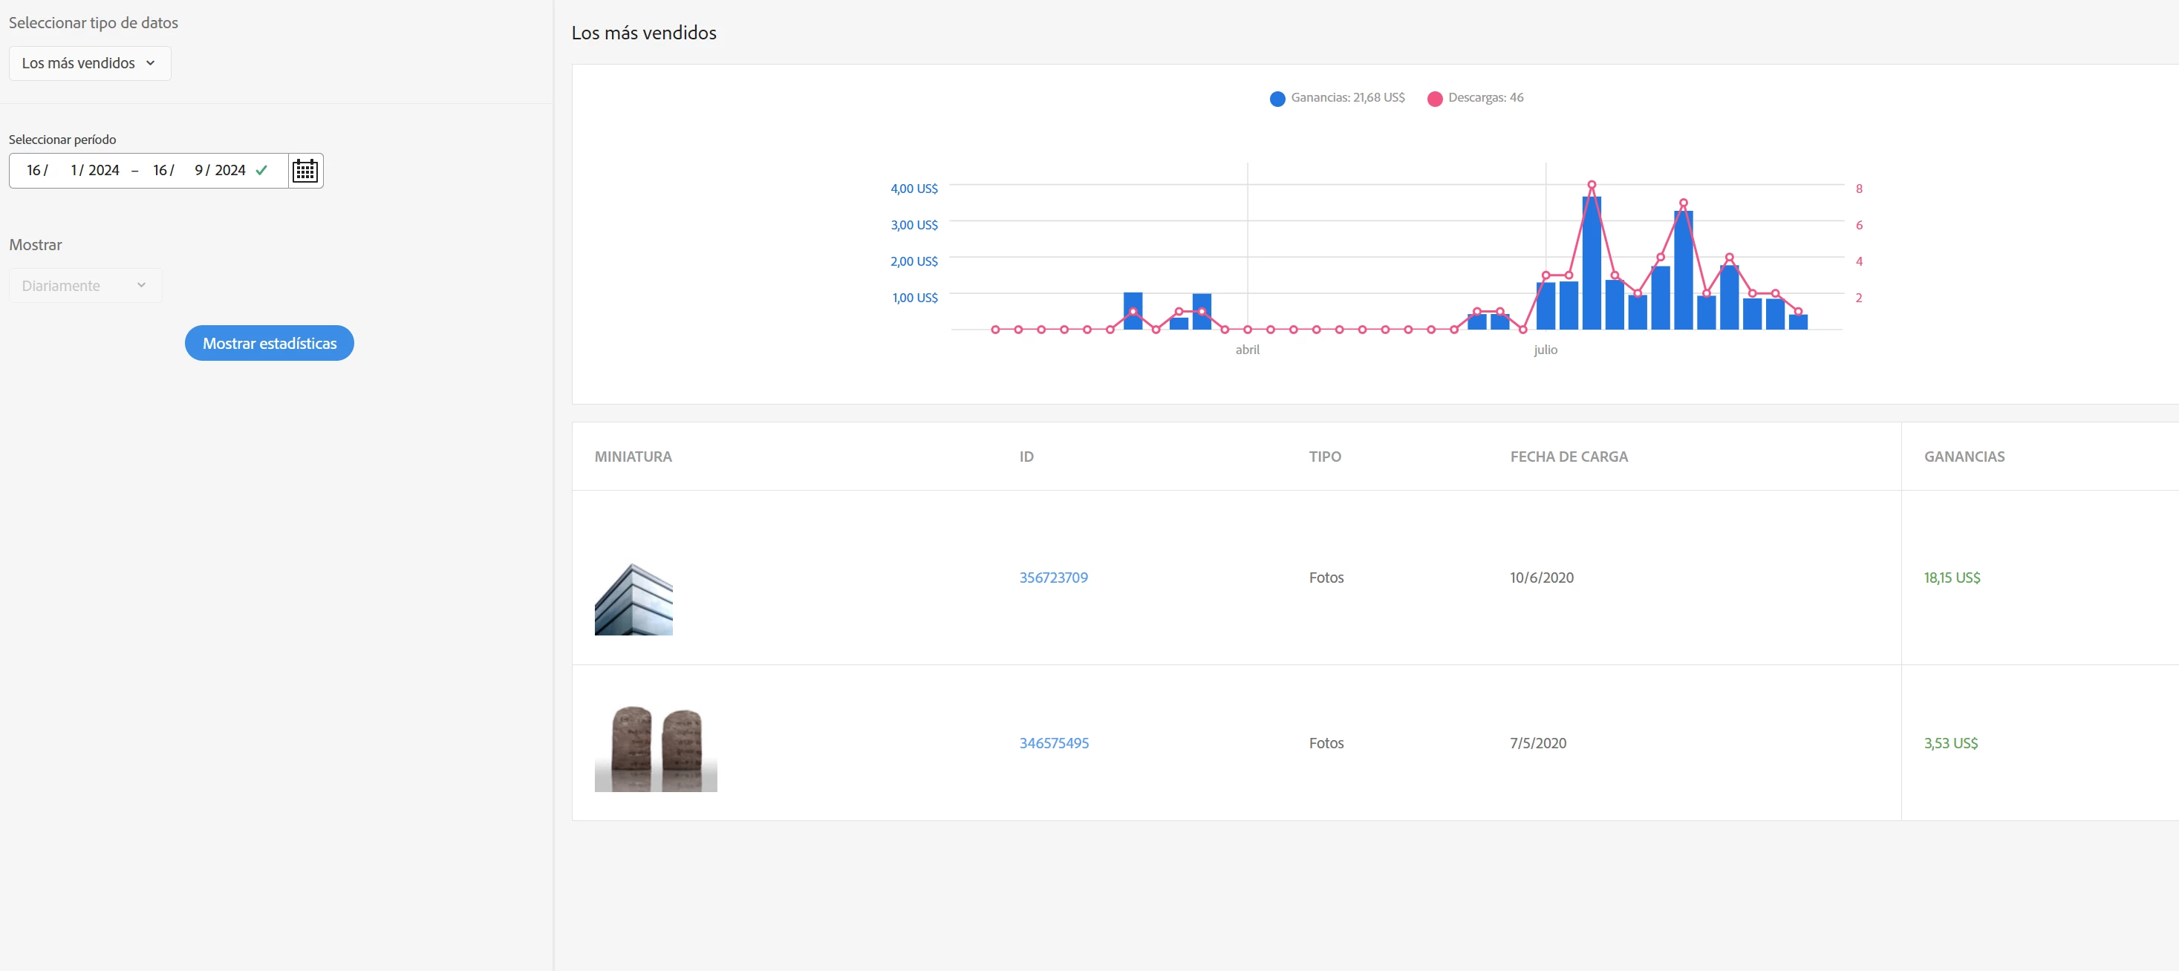Click the TIPO column header
2179x971 pixels.
(1325, 457)
